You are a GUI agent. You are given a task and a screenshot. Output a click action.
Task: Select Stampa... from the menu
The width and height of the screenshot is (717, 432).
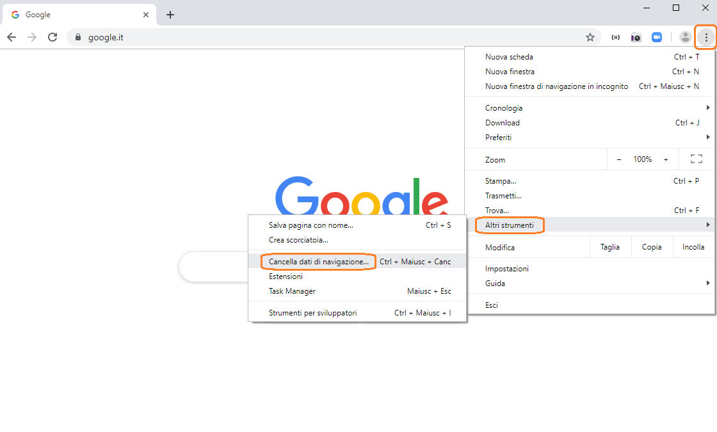point(590,181)
